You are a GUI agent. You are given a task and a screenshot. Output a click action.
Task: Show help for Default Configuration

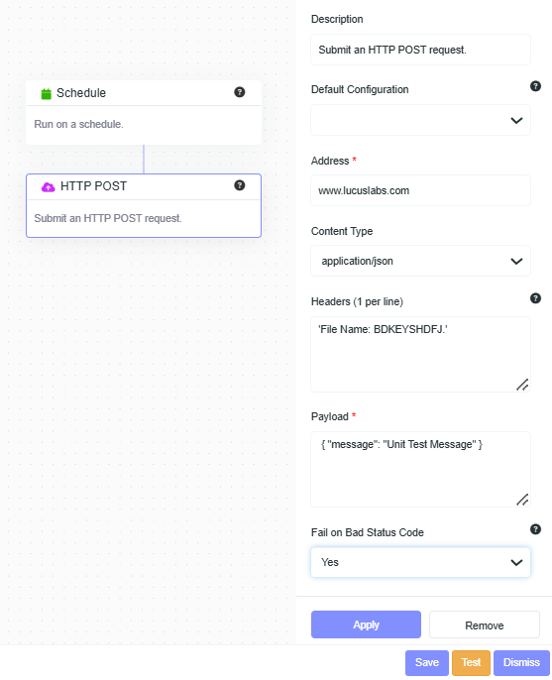535,86
